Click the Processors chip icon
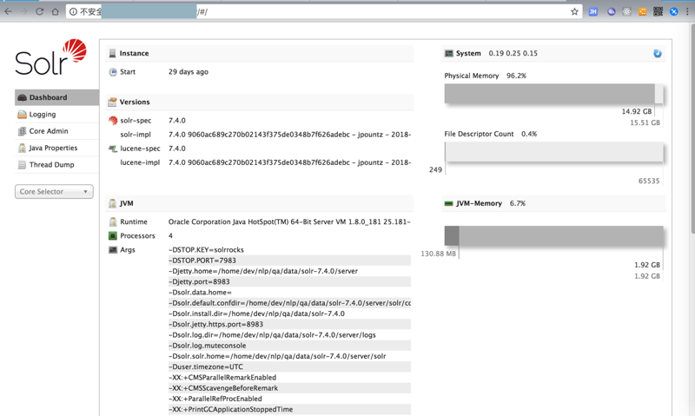 113,235
